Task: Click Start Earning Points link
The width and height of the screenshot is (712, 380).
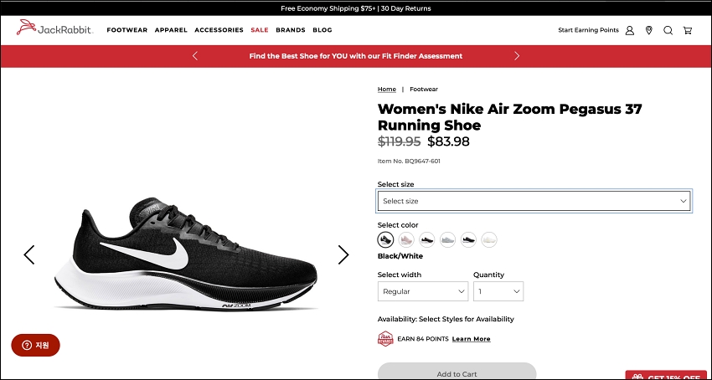Action: click(x=589, y=30)
